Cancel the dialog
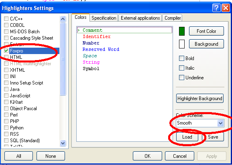Image resolution: width=232 pixels, height=165 pixels. [x=180, y=156]
